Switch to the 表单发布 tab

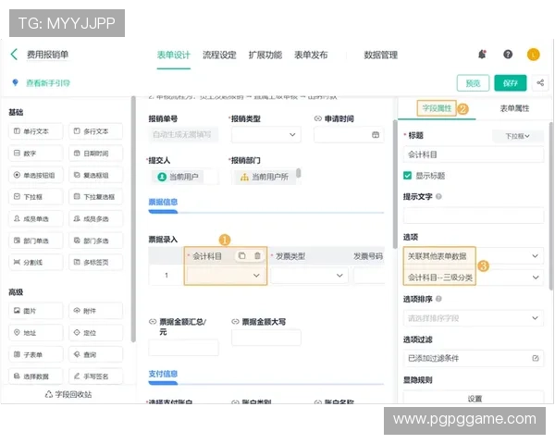coord(311,55)
